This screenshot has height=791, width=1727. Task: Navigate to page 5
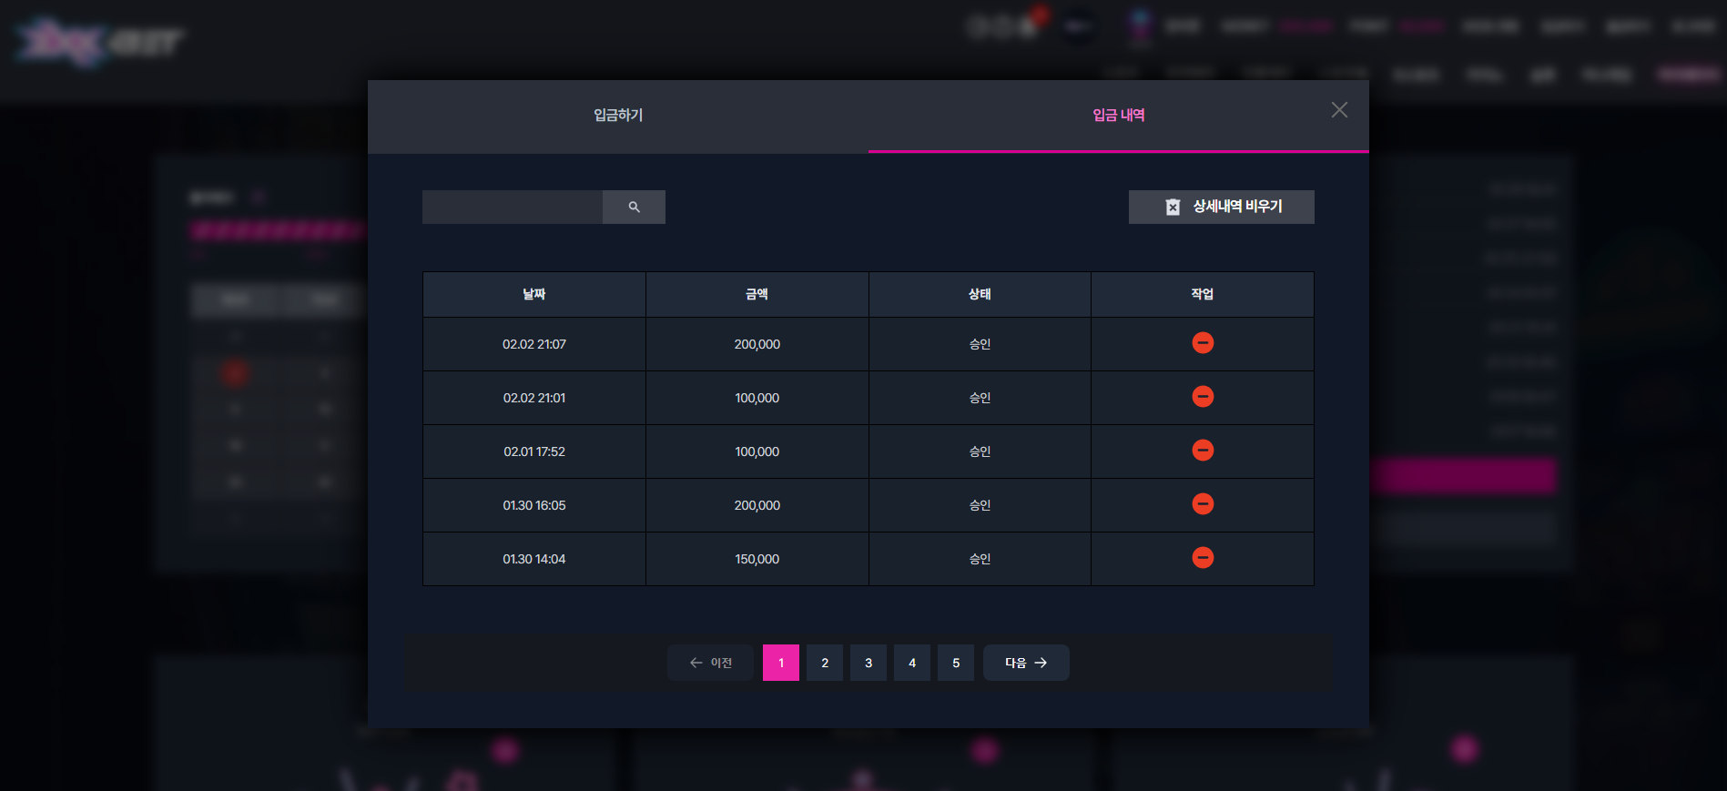coord(956,663)
